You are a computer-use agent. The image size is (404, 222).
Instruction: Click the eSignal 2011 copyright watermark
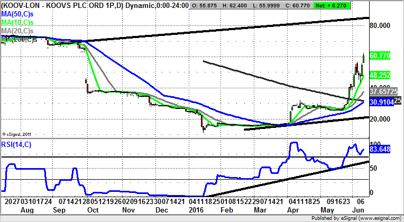[18, 134]
